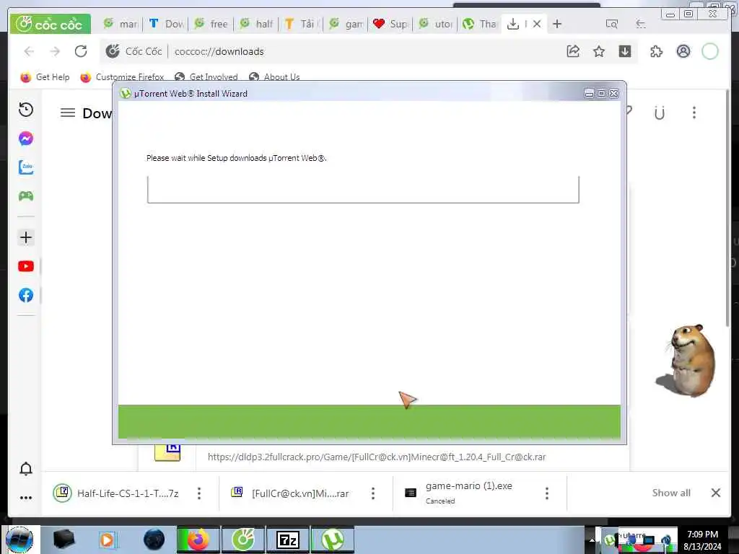The width and height of the screenshot is (739, 554).
Task: Minimize the µTorrent Web Install Wizard
Action: pyautogui.click(x=589, y=93)
